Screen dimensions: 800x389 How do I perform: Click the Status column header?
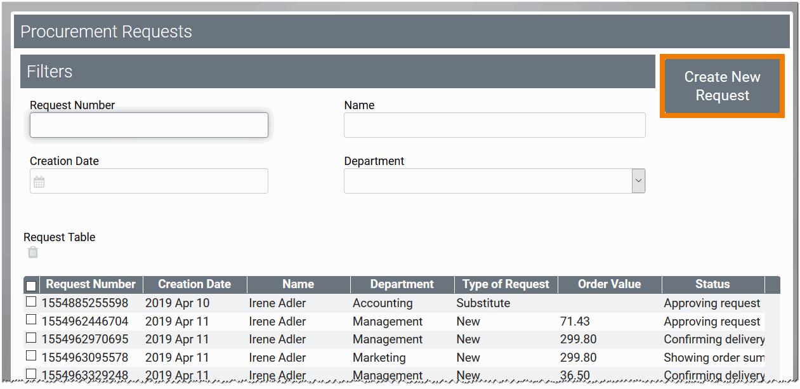pos(712,284)
